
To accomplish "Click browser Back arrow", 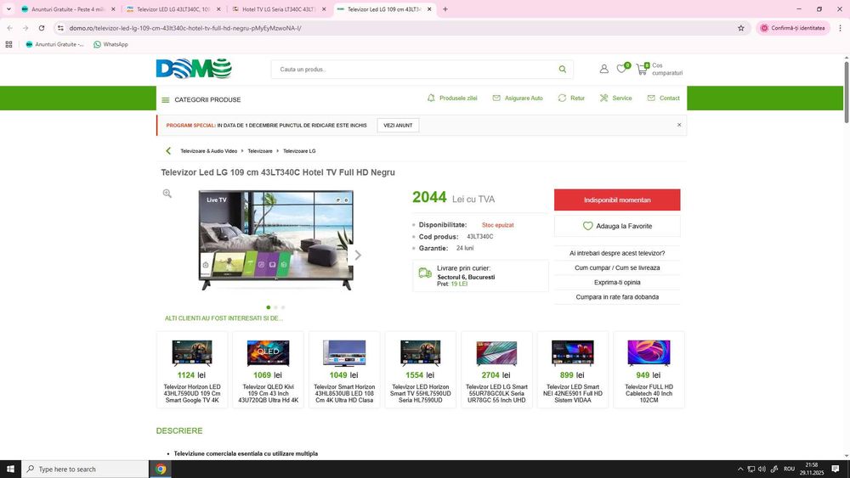I will (9, 28).
